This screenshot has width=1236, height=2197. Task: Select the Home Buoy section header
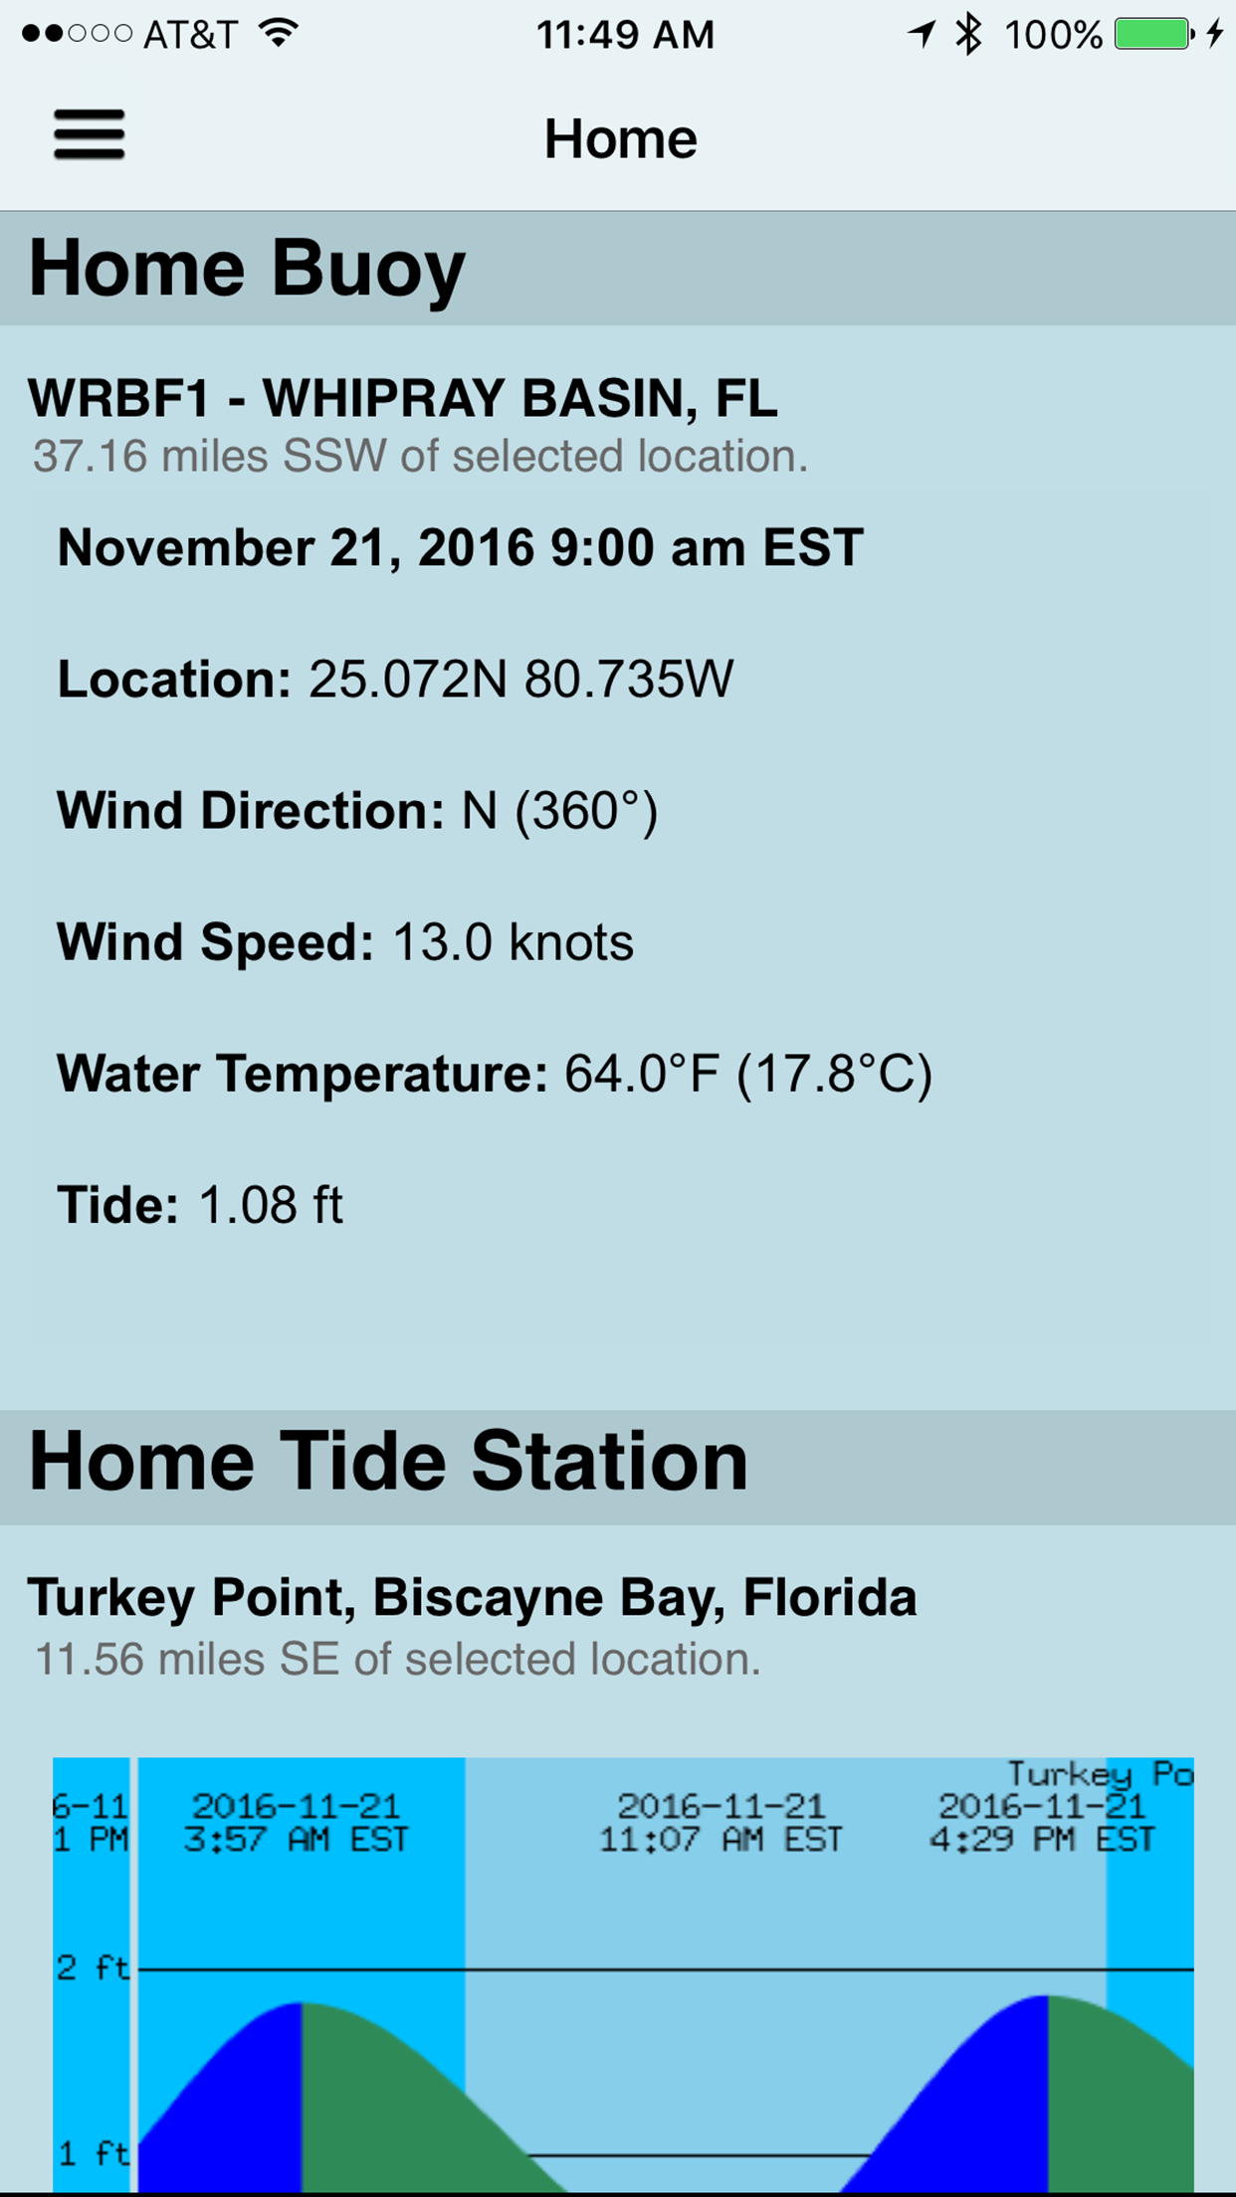618,269
